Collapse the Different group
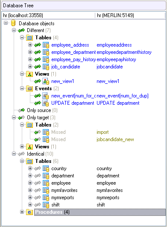The image size is (167, 227). (x=14, y=30)
